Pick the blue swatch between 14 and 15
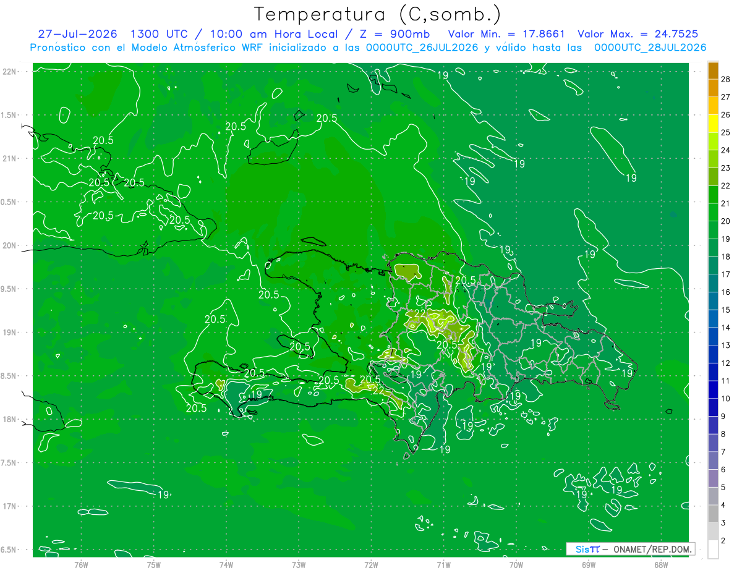Viewport: 742px width, 573px height. [713, 319]
